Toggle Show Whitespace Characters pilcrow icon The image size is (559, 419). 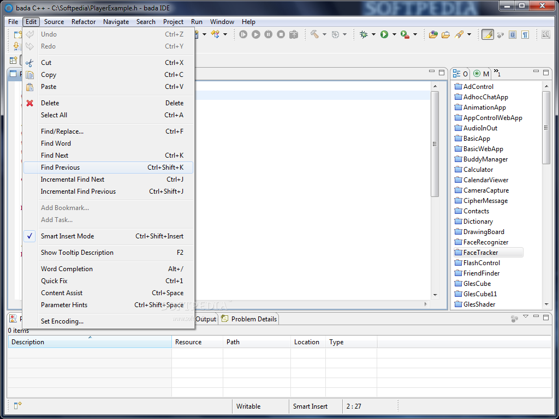click(x=525, y=34)
